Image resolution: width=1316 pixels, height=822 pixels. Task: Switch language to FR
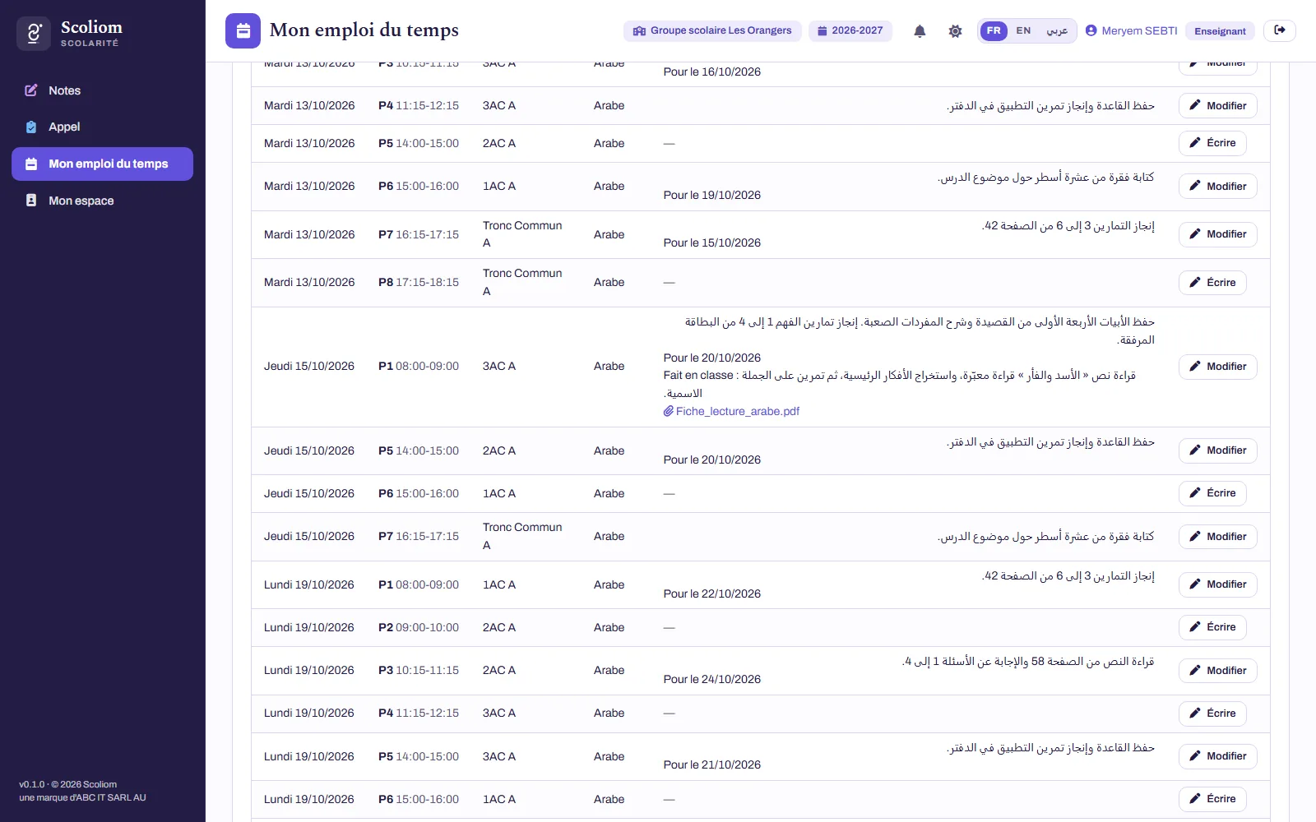(x=994, y=31)
